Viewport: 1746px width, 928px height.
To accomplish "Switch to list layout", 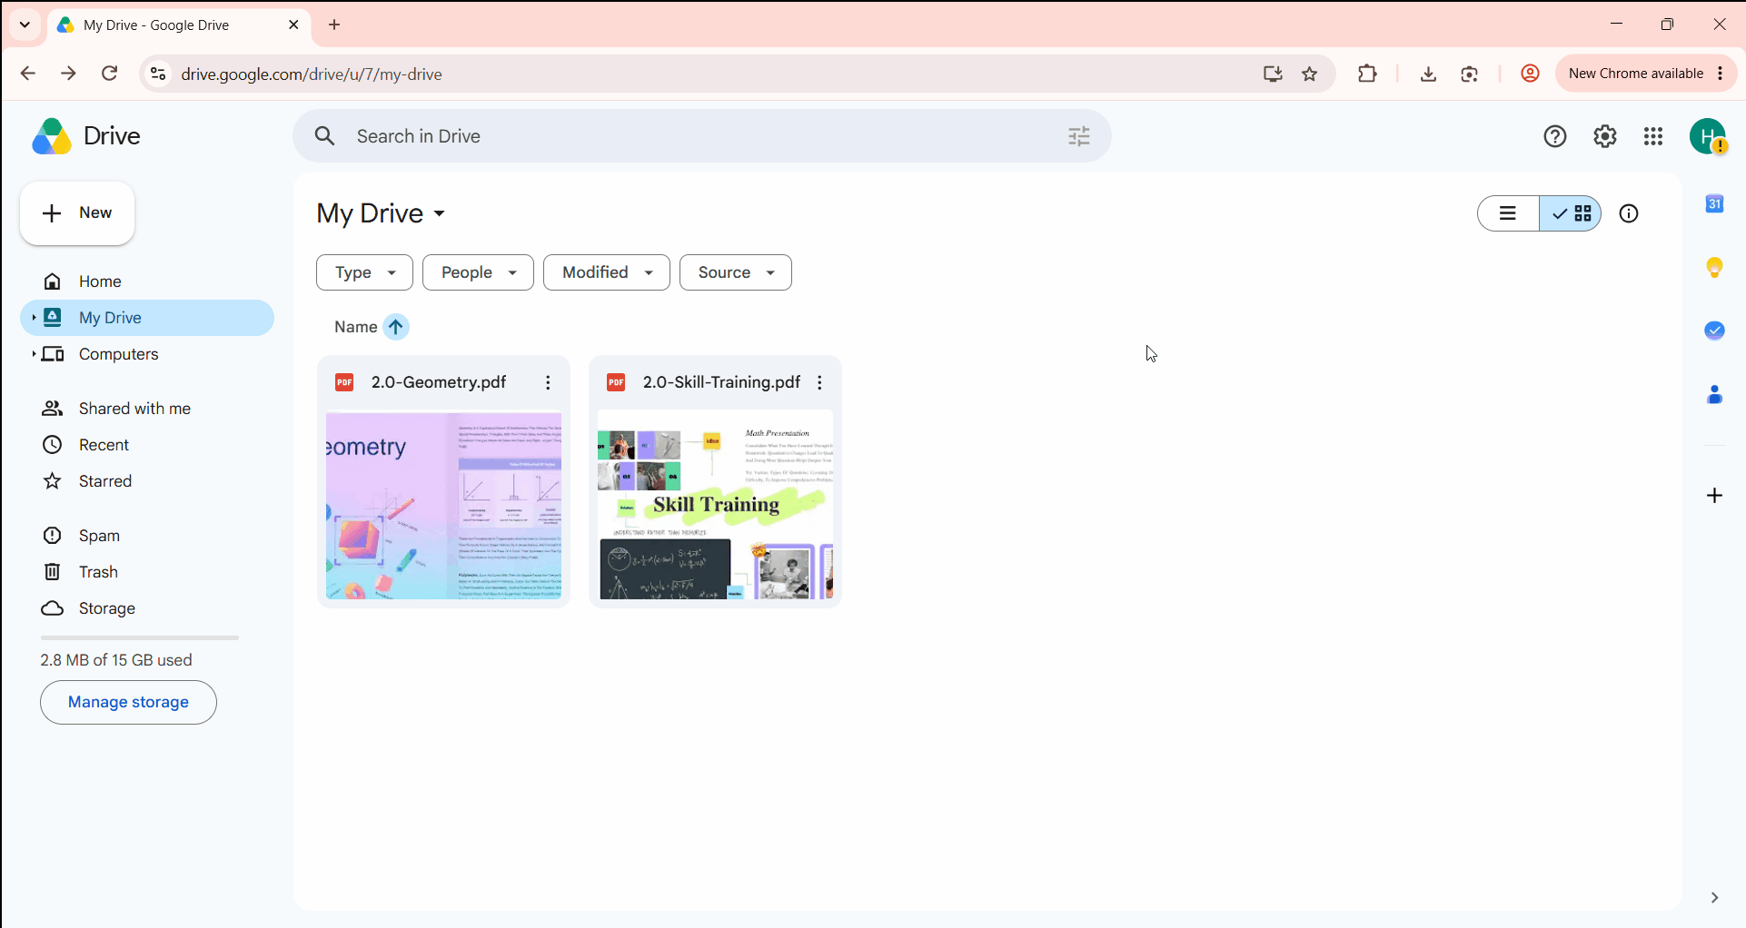I will click(1508, 213).
